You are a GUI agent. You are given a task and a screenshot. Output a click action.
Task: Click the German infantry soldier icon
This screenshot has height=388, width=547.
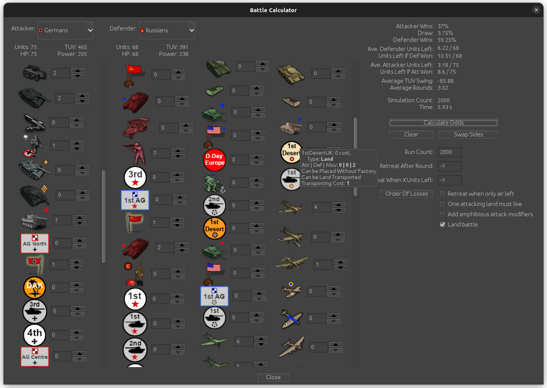(33, 146)
